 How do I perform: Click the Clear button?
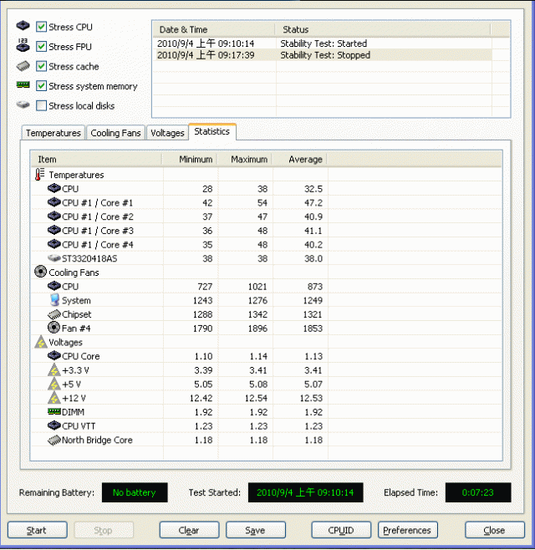coord(189,530)
